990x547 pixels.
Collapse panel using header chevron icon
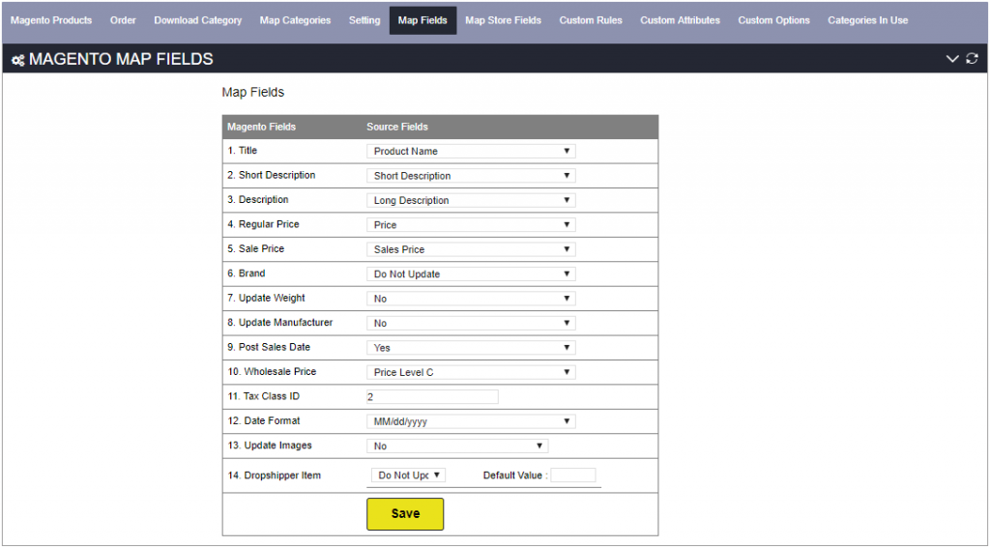point(952,59)
